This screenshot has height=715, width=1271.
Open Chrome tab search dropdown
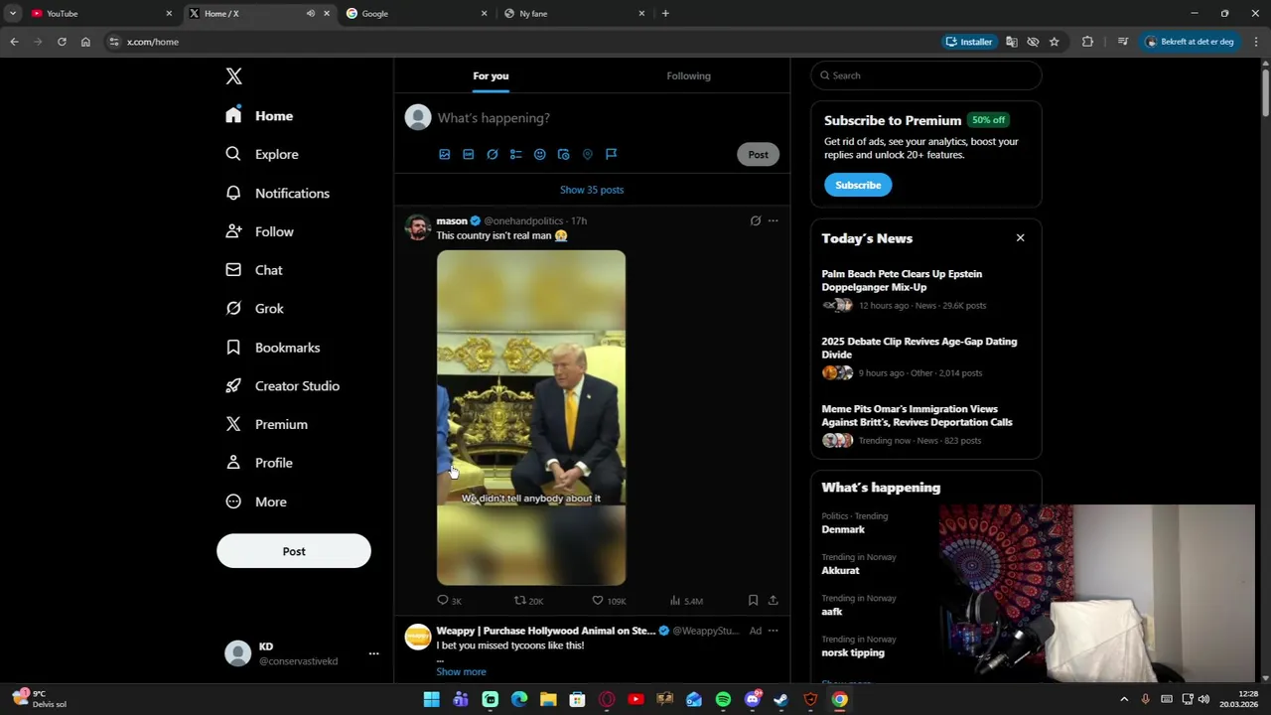[13, 14]
